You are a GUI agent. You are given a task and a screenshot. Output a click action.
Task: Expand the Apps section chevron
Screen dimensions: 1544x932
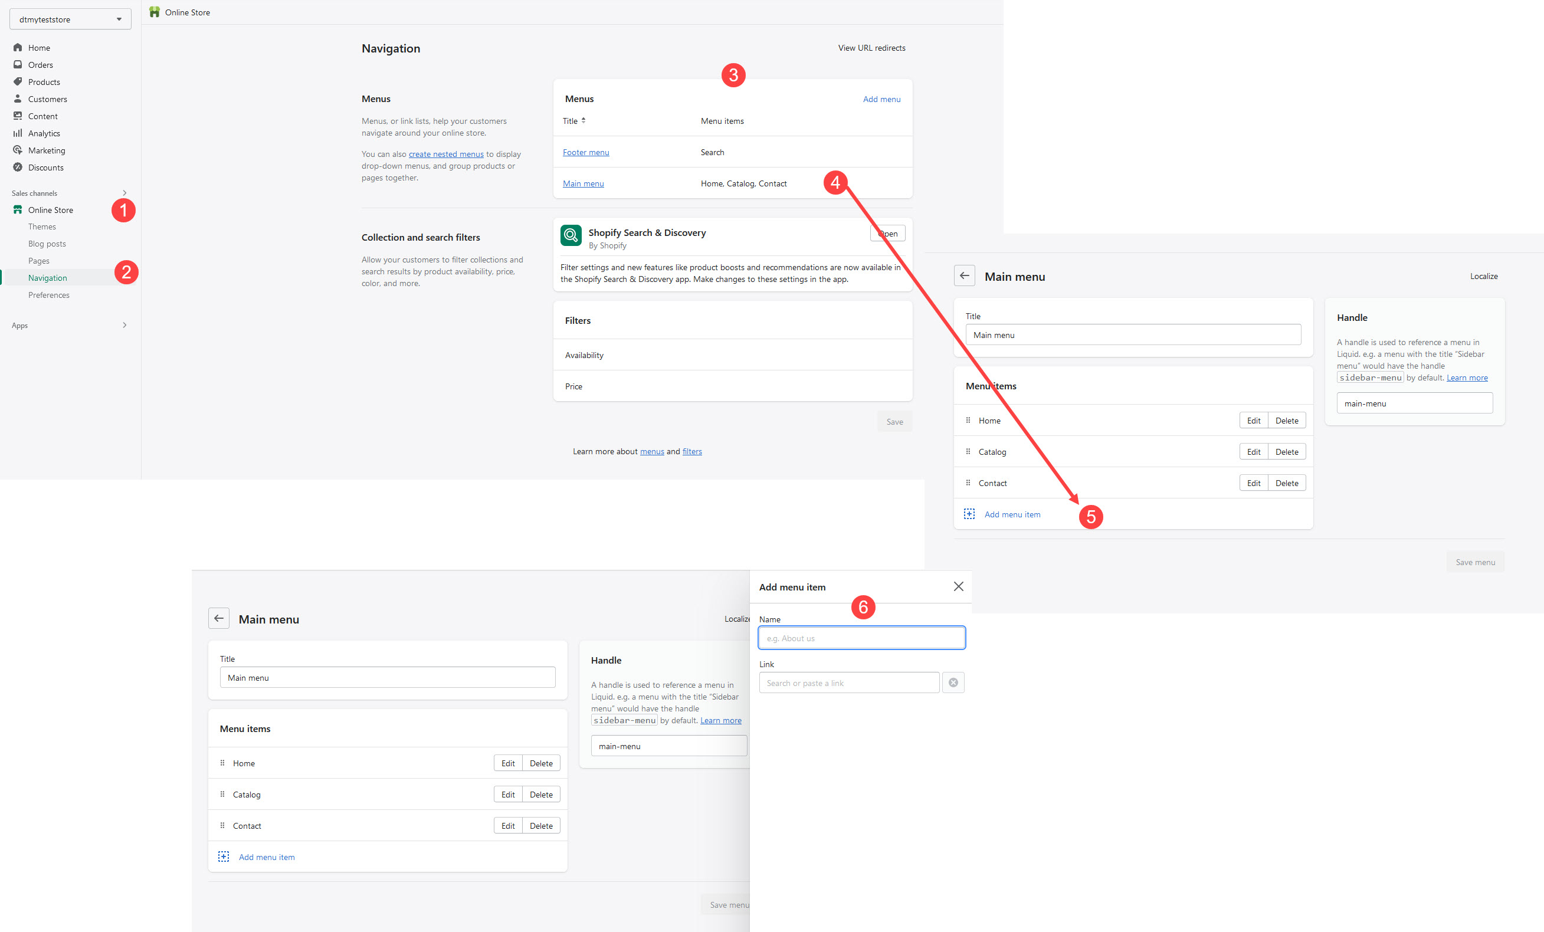point(124,325)
